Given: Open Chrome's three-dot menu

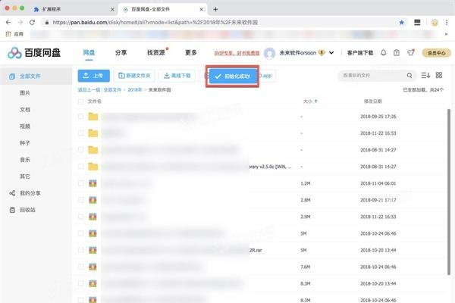Looking at the screenshot, I should tap(447, 22).
